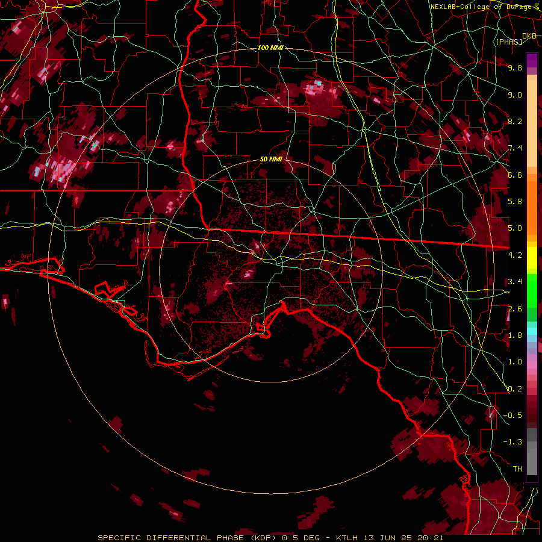Click the 5.0 value on the KDP scale

click(x=515, y=228)
